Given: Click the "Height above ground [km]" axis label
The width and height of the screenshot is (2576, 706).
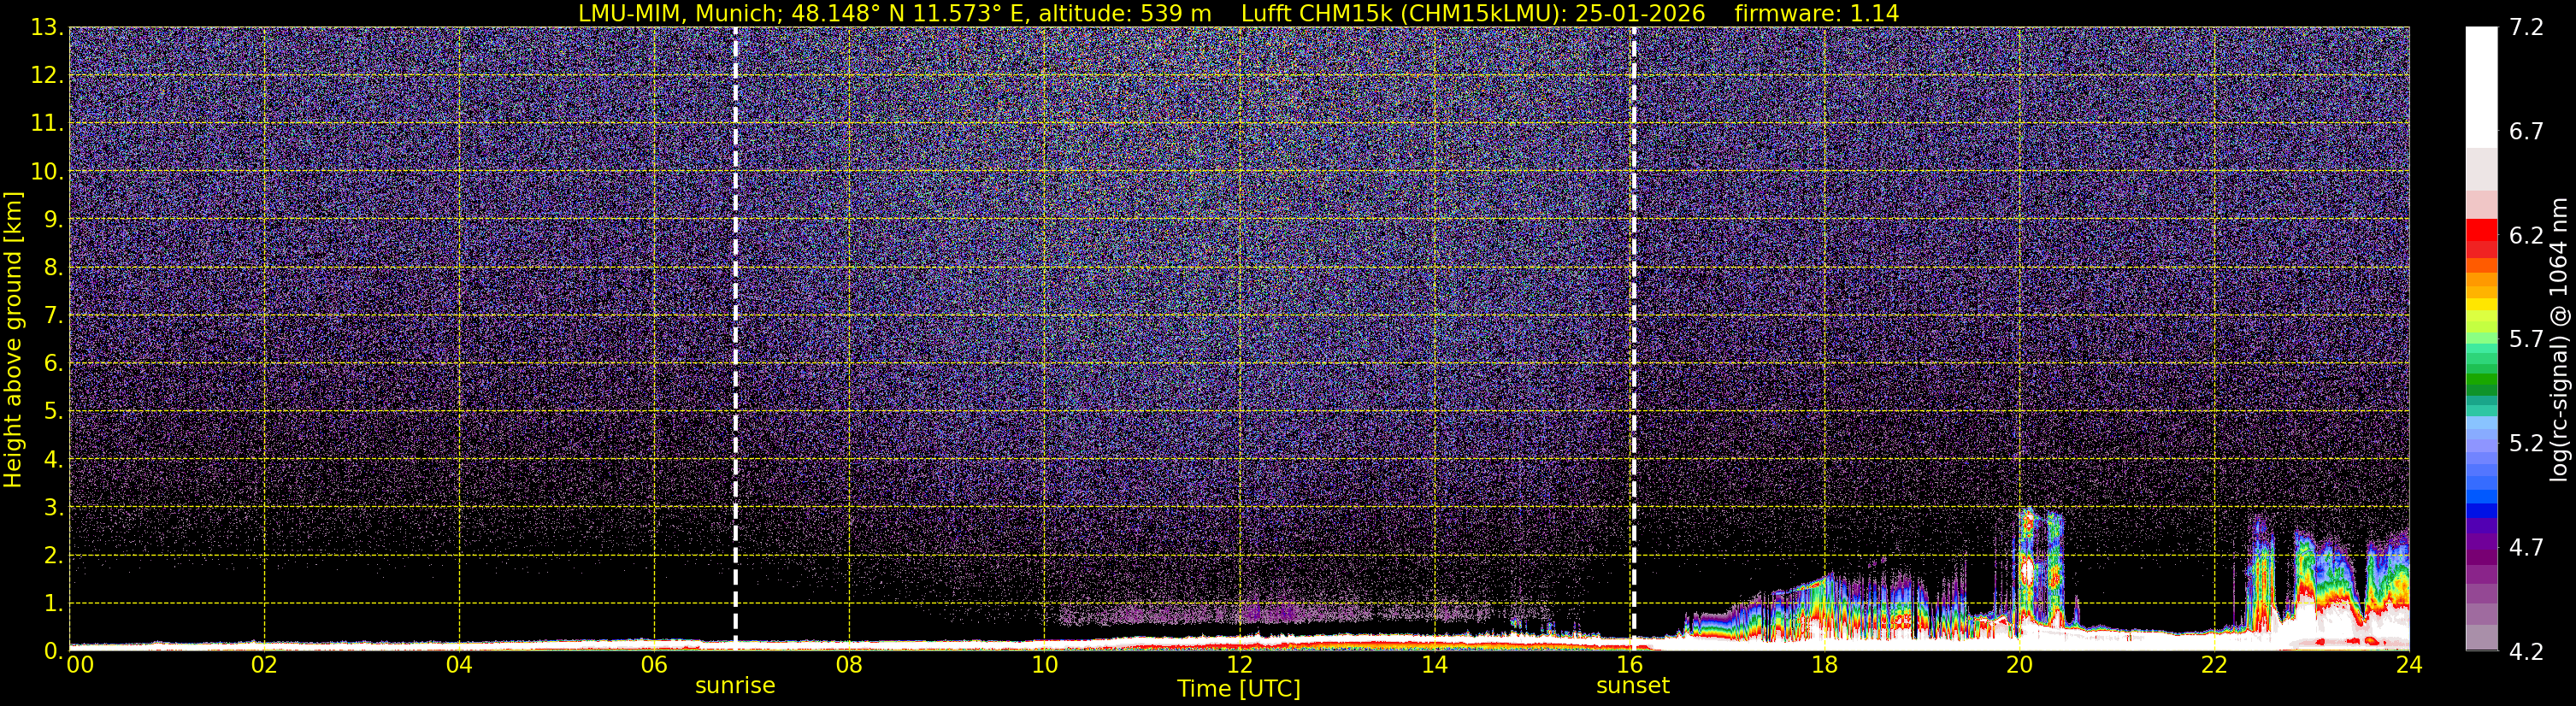Looking at the screenshot, I should tap(13, 340).
